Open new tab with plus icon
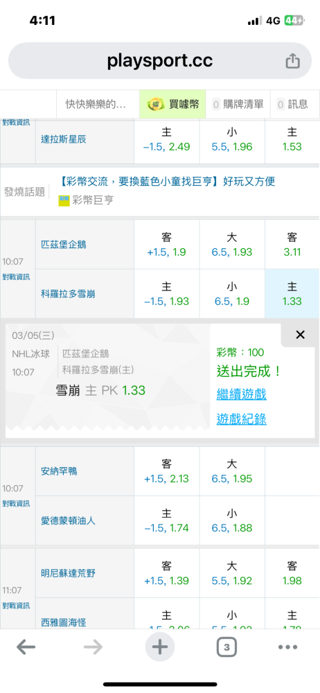Image resolution: width=320 pixels, height=693 pixels. [x=160, y=647]
